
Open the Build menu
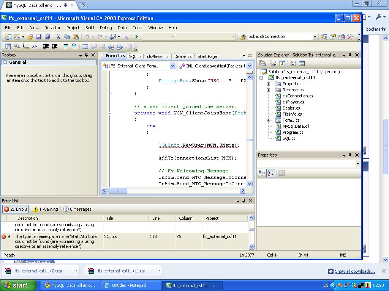[90, 28]
